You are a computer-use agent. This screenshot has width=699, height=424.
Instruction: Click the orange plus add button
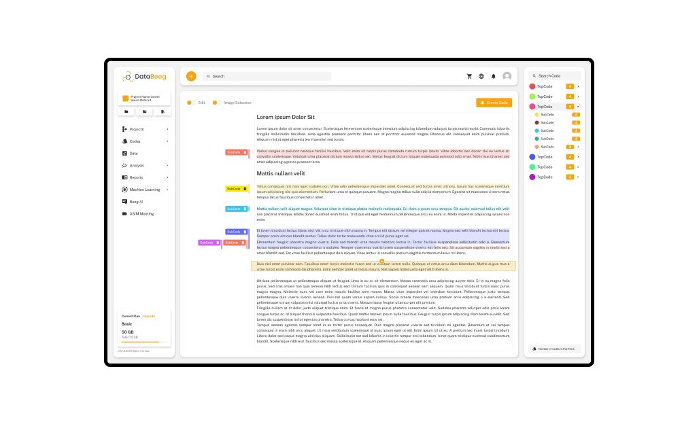pos(191,76)
